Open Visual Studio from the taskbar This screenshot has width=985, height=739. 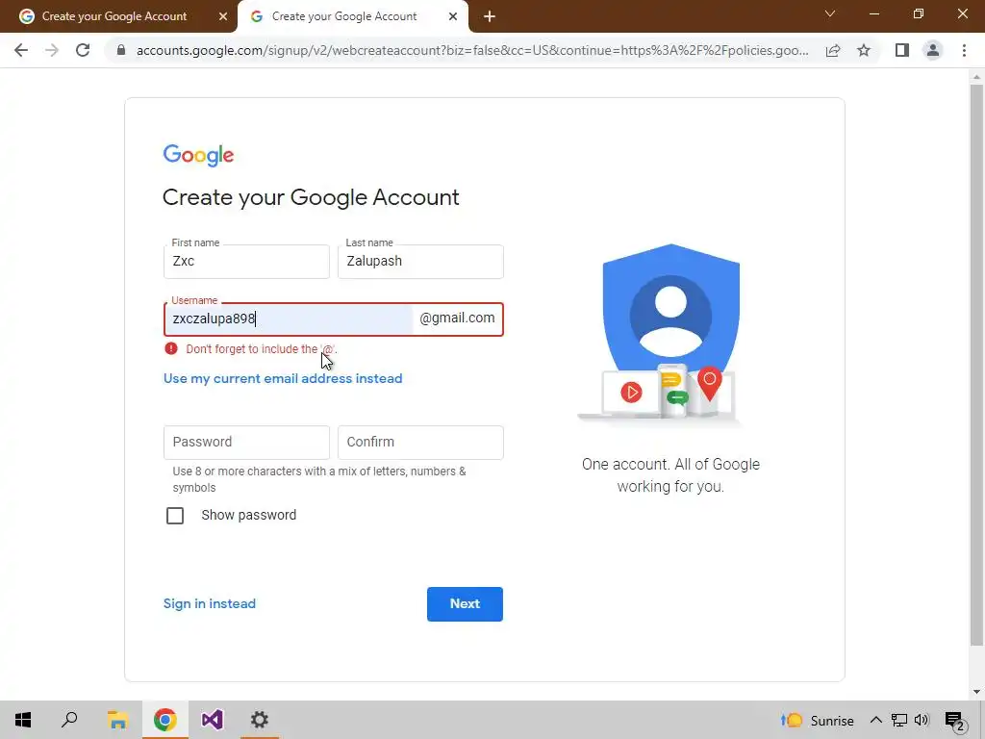point(213,720)
